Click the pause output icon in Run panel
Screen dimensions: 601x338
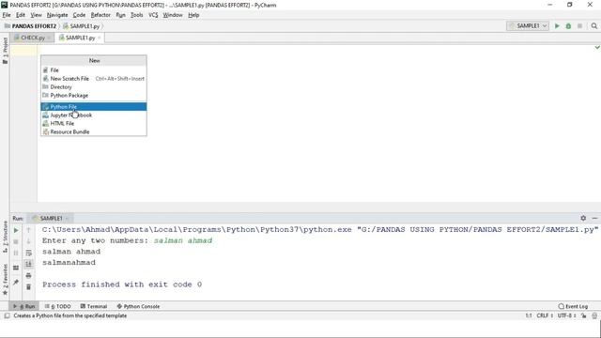point(16,253)
